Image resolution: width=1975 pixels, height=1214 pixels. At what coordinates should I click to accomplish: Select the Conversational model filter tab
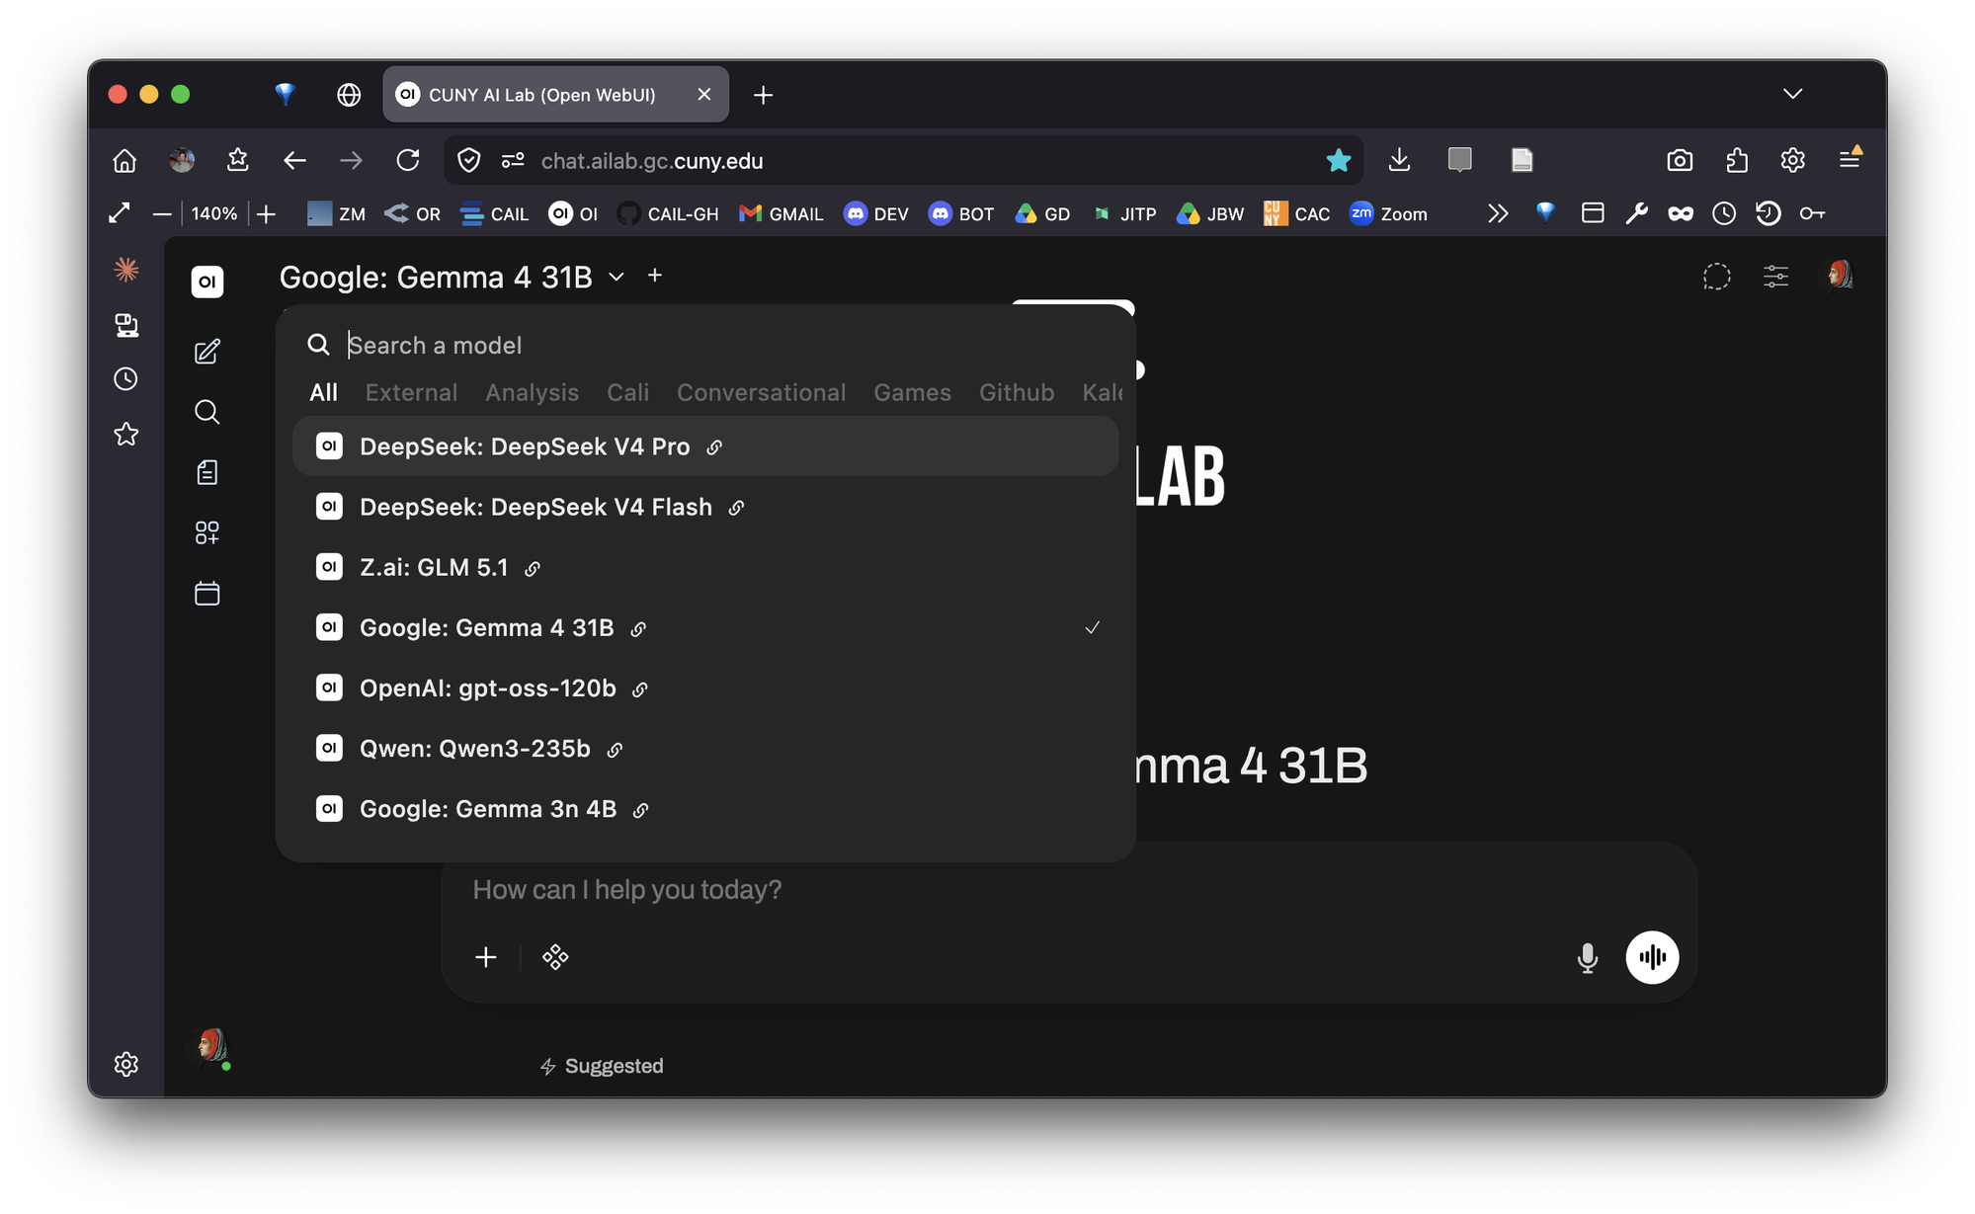coord(761,392)
